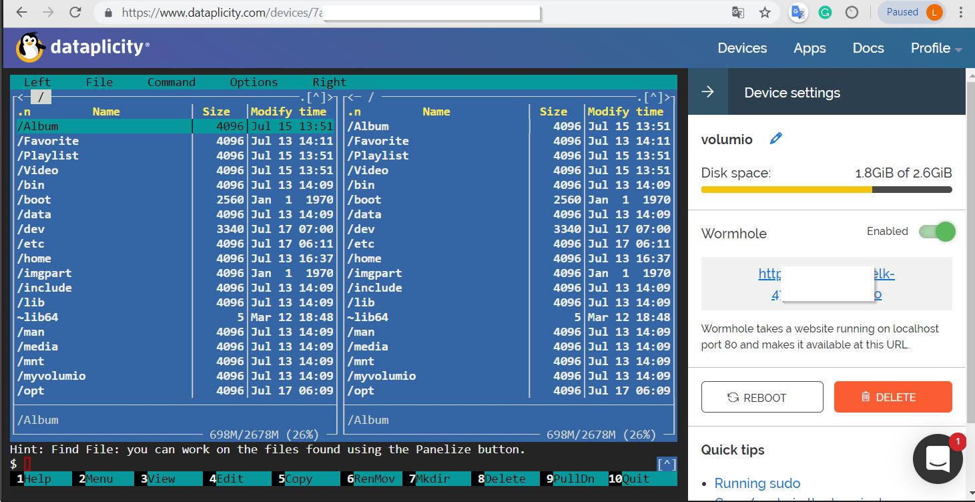Open the Right menu

pyautogui.click(x=330, y=82)
